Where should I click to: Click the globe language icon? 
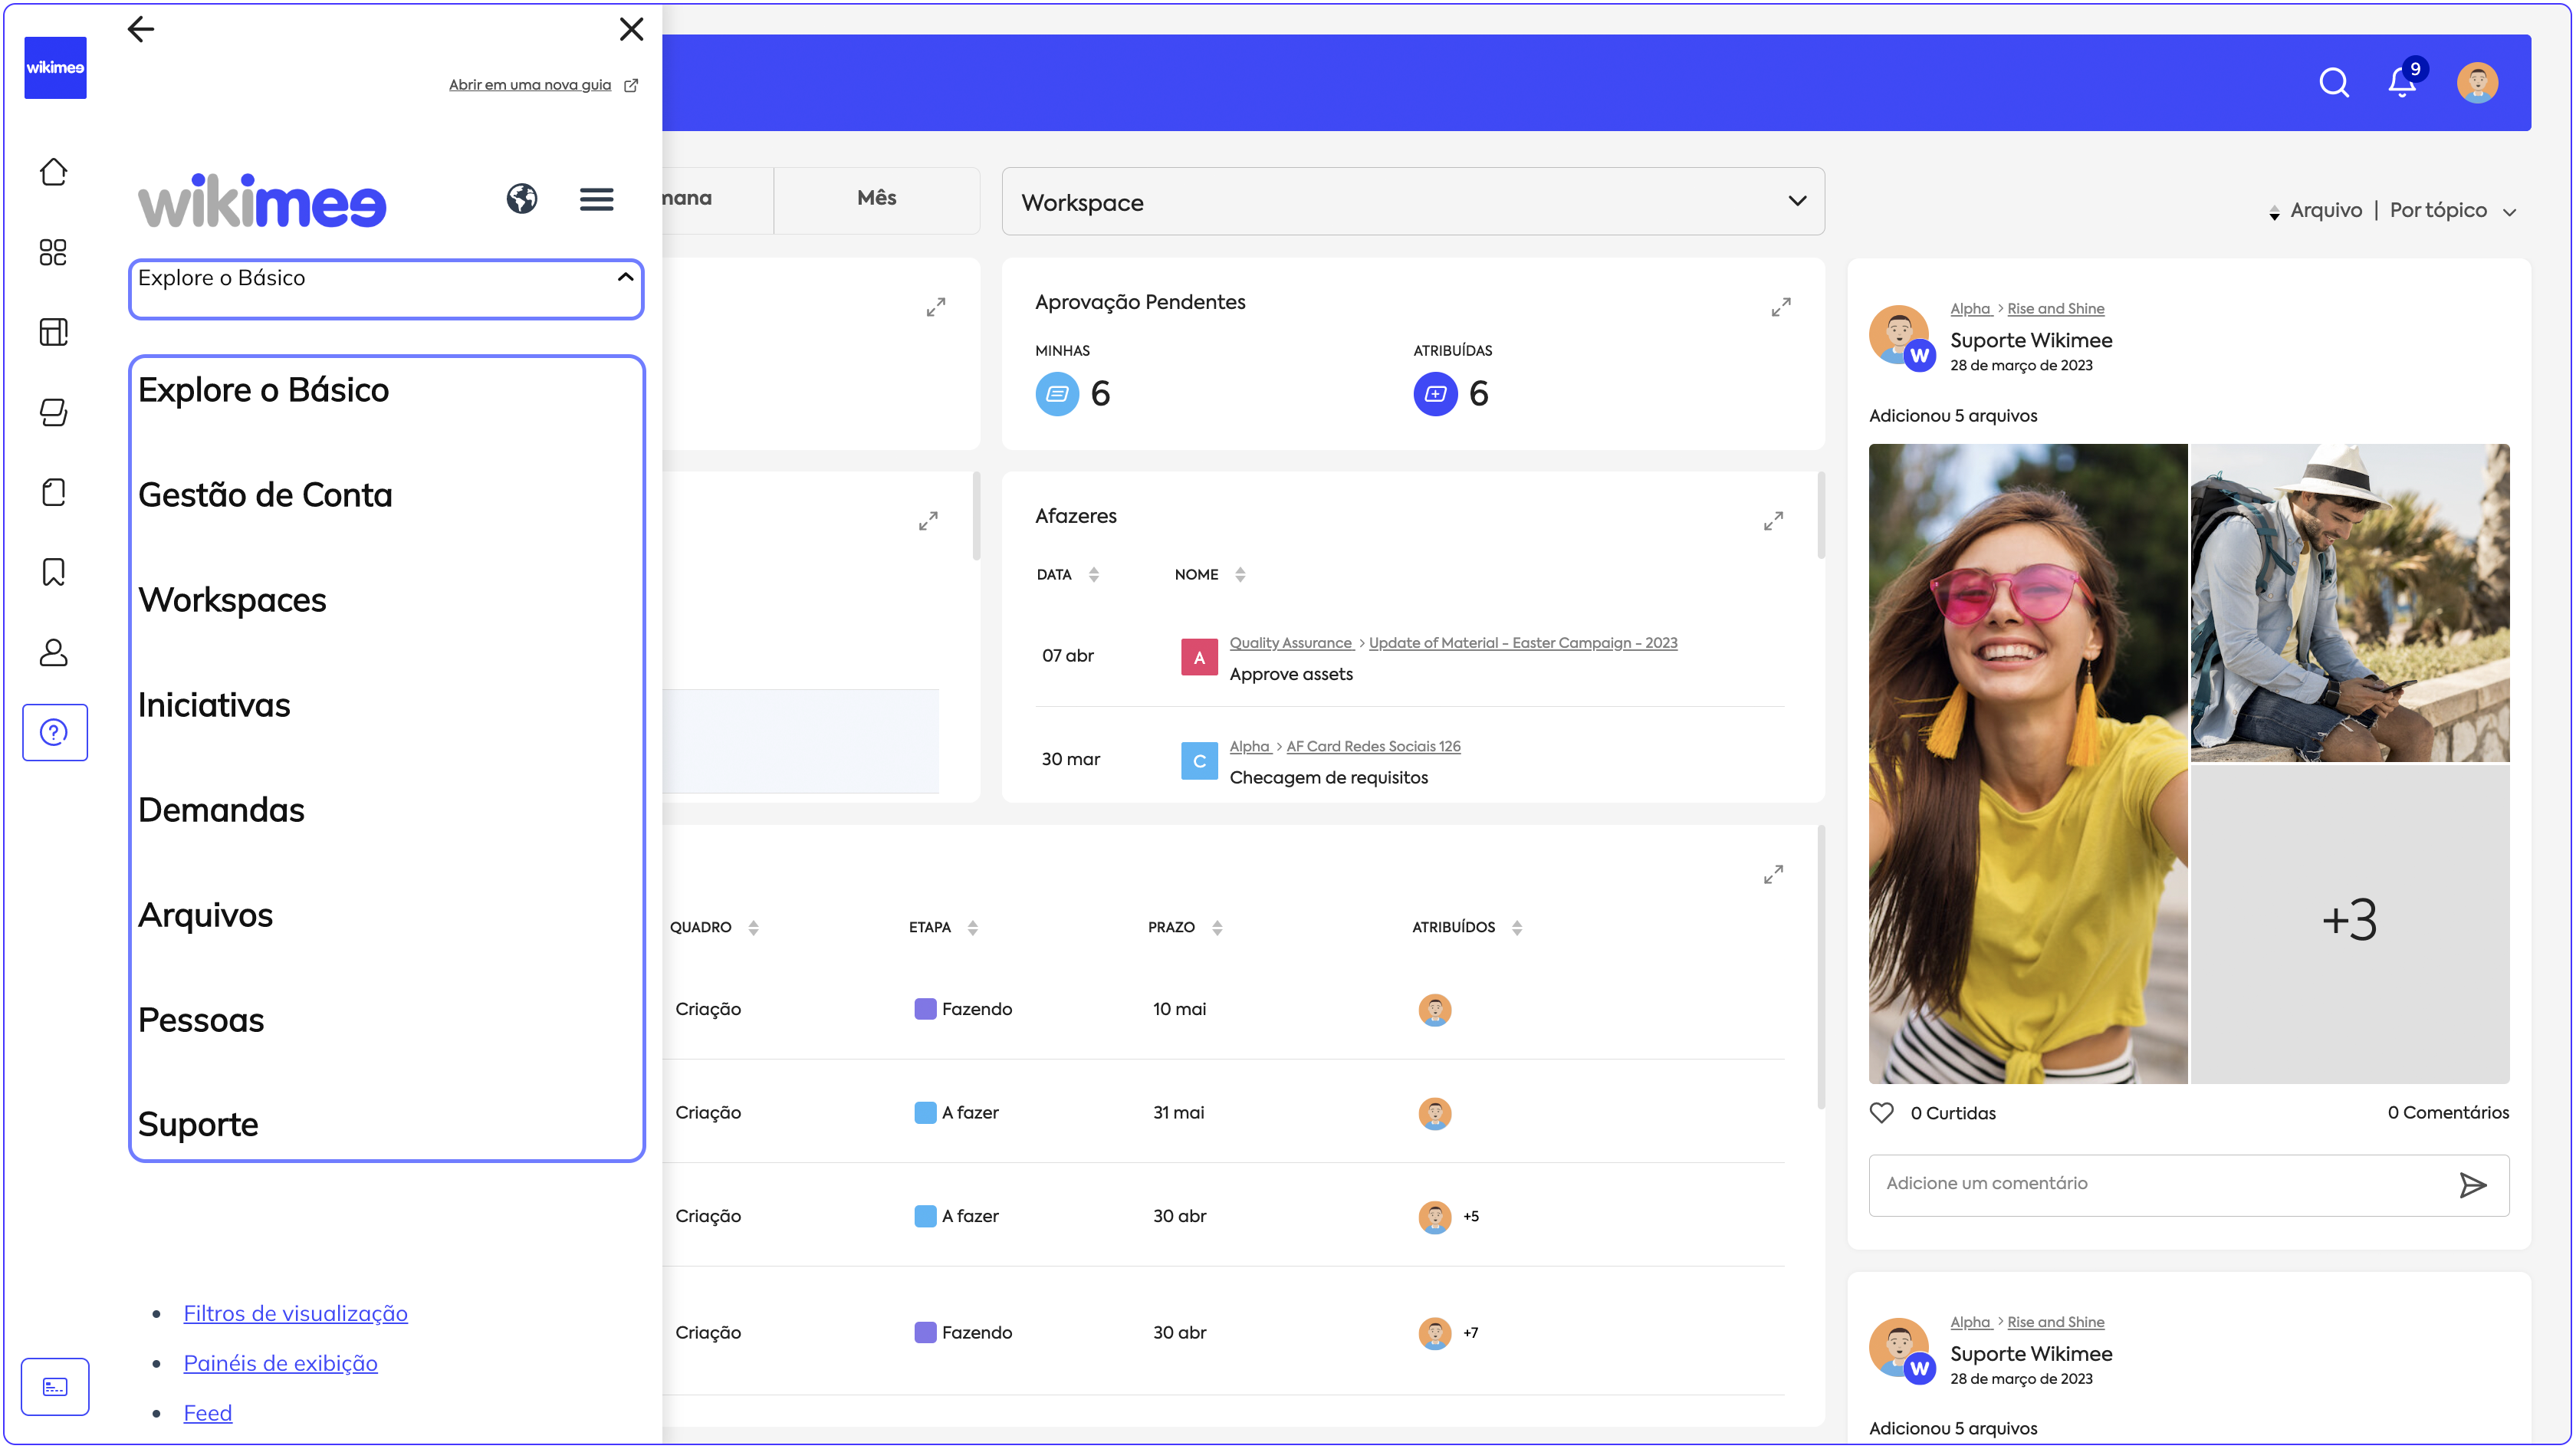tap(521, 199)
